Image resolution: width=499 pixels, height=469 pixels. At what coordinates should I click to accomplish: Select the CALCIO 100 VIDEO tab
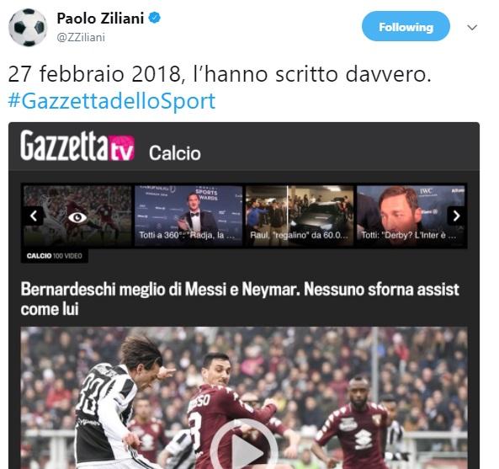55,256
